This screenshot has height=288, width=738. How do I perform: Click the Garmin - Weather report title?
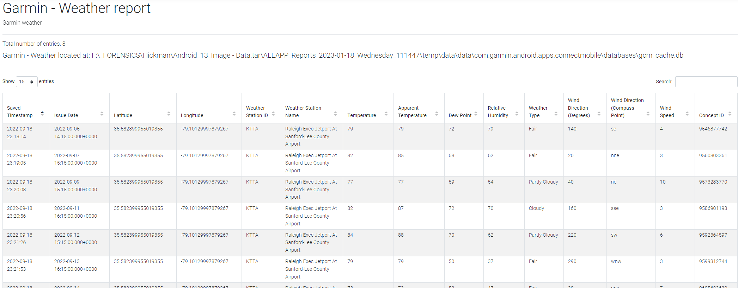77,8
